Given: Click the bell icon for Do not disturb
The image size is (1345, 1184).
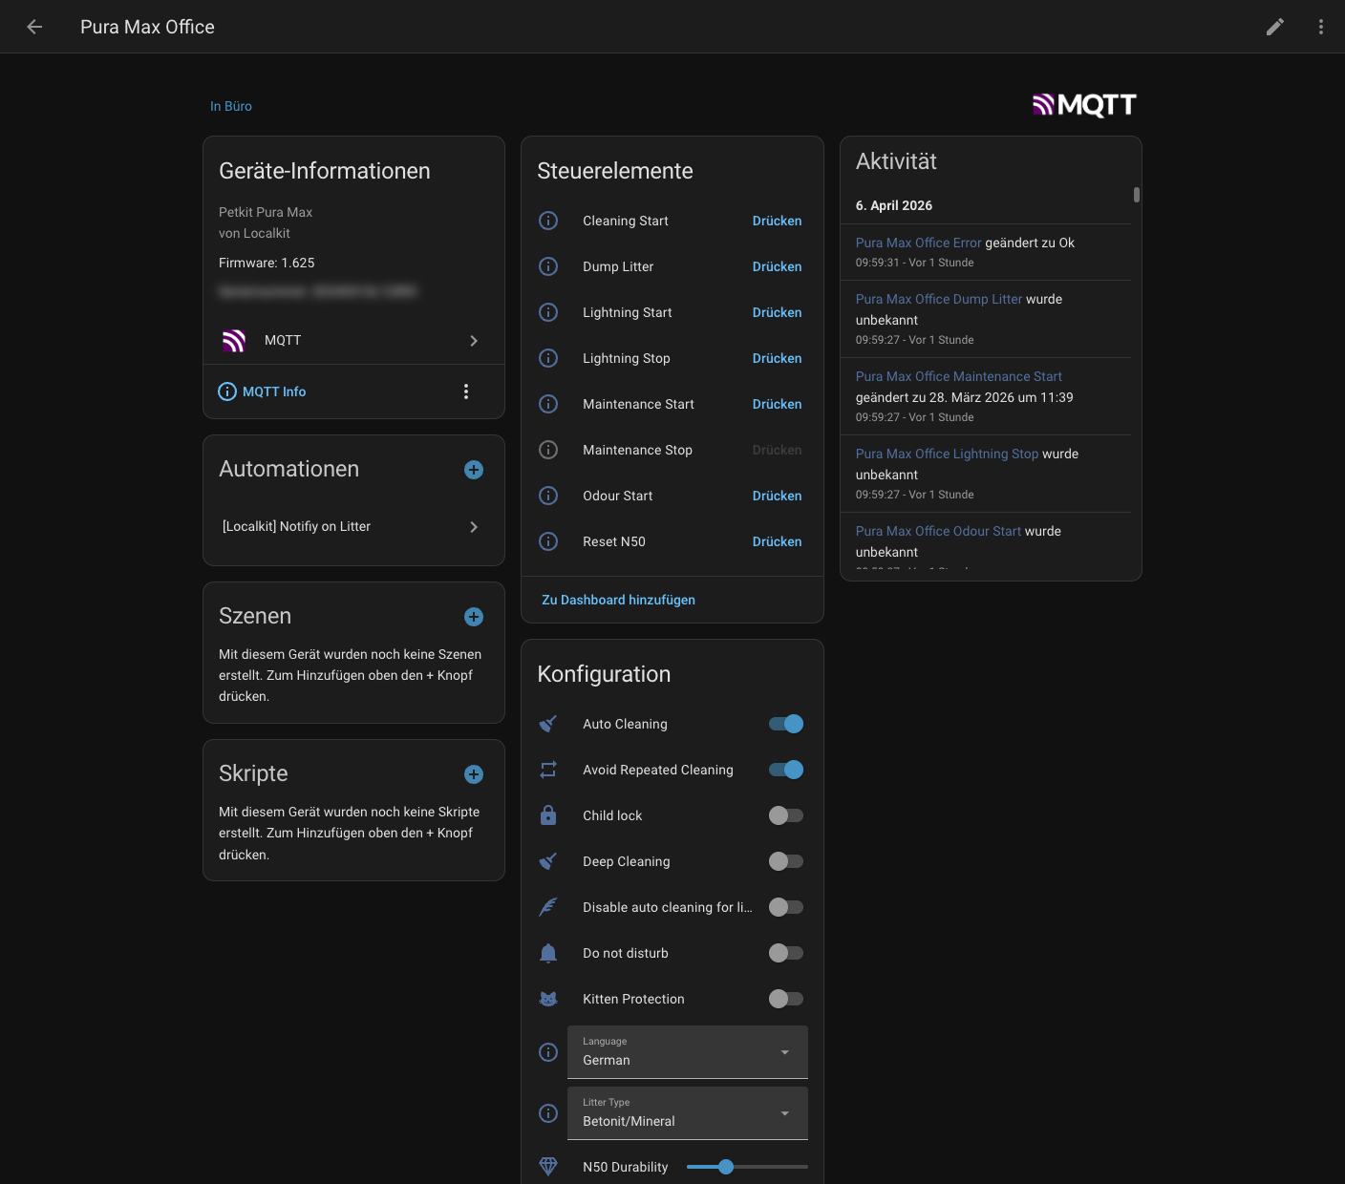Looking at the screenshot, I should pos(548,953).
